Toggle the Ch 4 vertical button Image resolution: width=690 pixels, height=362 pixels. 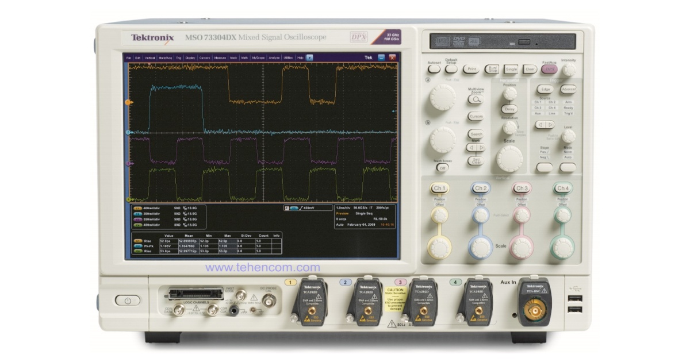[x=562, y=188]
